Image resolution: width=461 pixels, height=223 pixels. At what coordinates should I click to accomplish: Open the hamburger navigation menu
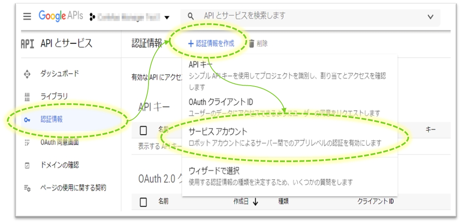click(x=27, y=17)
